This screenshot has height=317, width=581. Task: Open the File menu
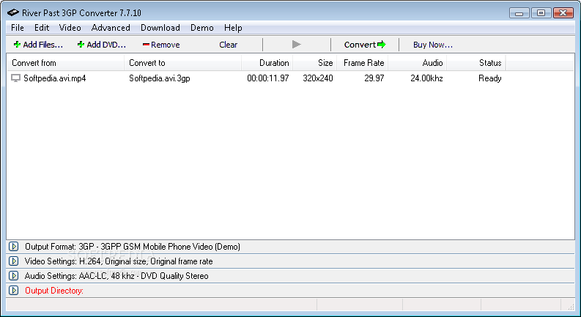pyautogui.click(x=18, y=28)
